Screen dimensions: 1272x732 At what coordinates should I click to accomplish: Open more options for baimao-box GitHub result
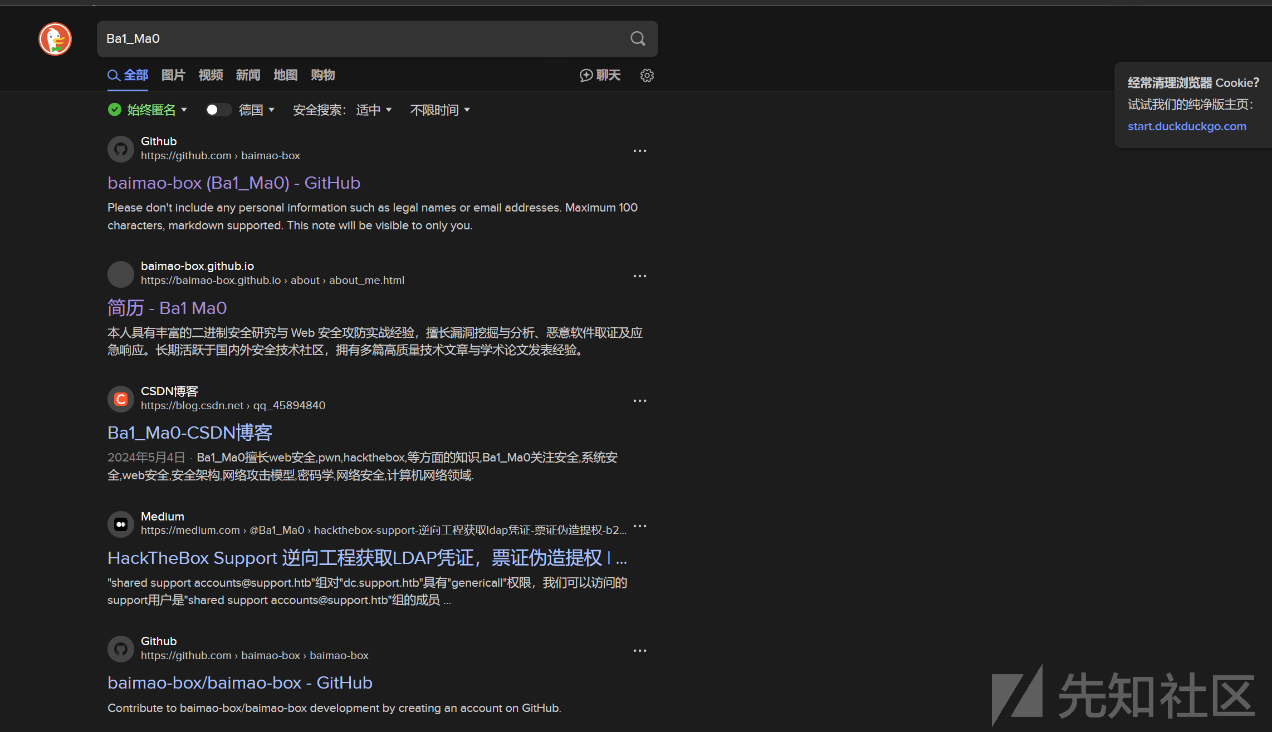pyautogui.click(x=640, y=151)
